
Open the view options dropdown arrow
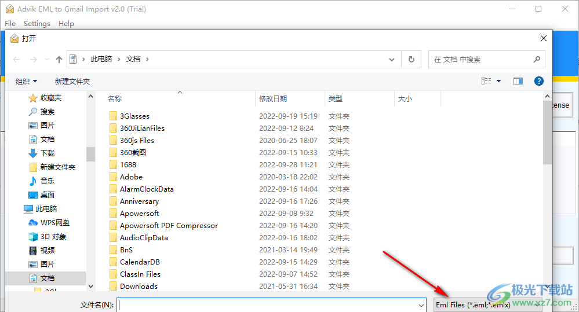pos(498,81)
